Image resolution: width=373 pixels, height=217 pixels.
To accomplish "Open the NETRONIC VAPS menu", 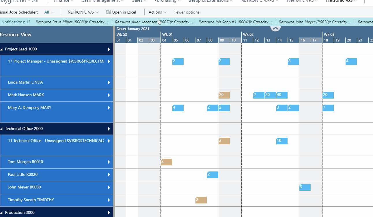I will point(260,1).
